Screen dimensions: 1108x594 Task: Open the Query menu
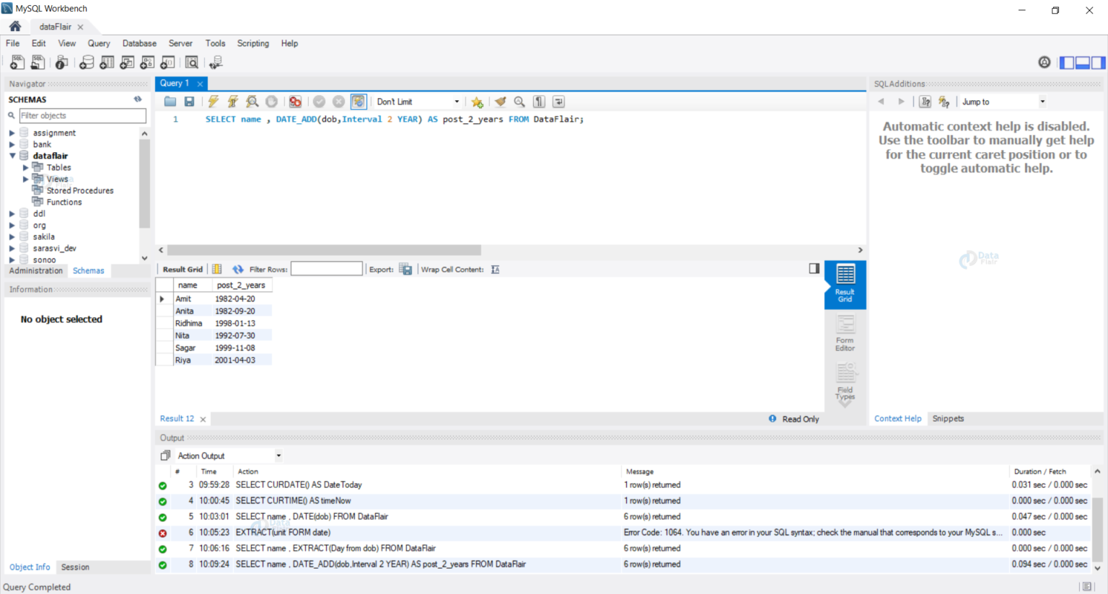tap(99, 43)
